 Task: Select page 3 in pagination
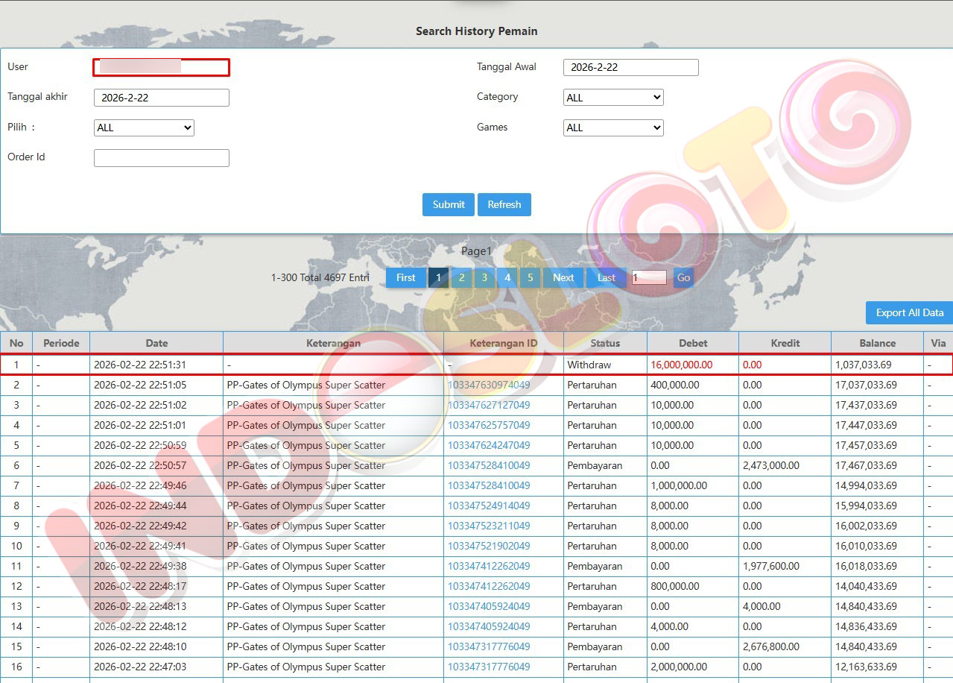pos(484,277)
